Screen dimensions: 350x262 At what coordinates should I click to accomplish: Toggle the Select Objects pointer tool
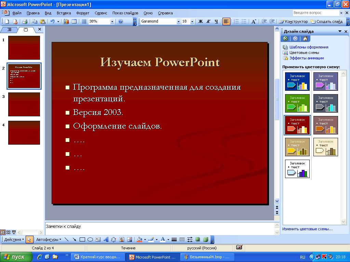[29, 239]
